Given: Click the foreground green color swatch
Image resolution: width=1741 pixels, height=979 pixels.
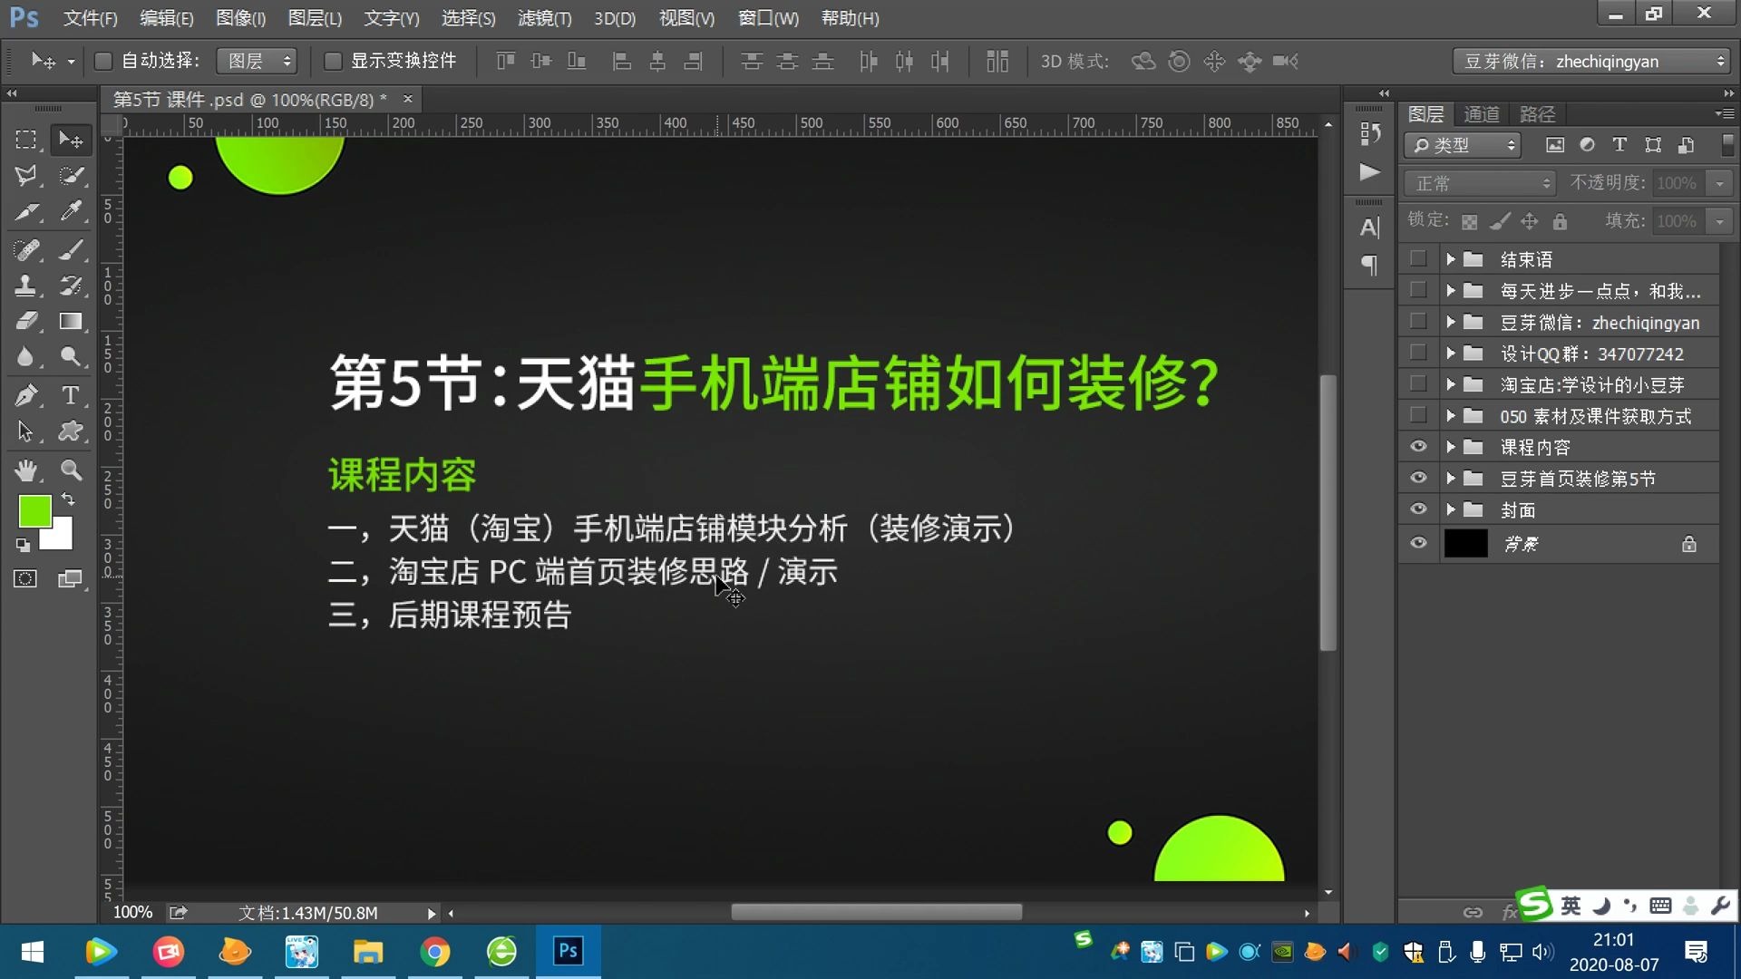Looking at the screenshot, I should point(34,511).
